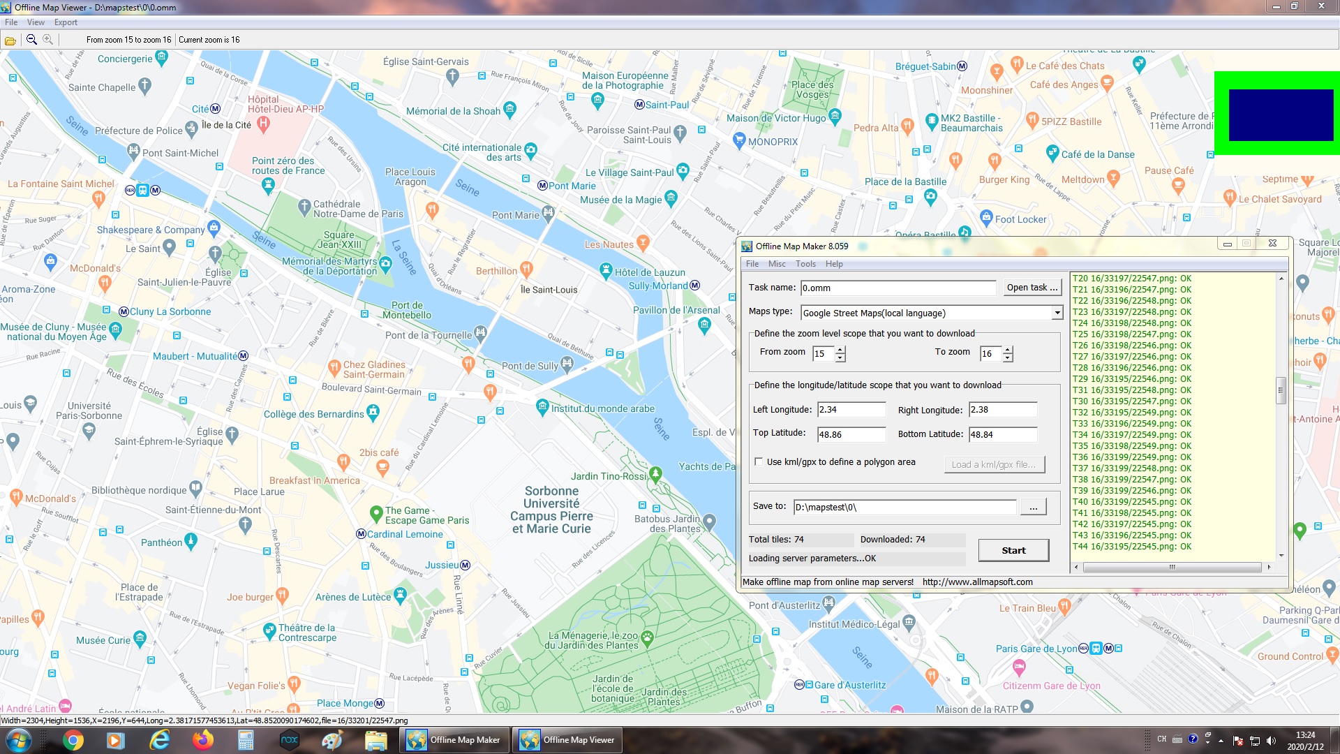Click the Start button
The image size is (1340, 754).
point(1013,550)
